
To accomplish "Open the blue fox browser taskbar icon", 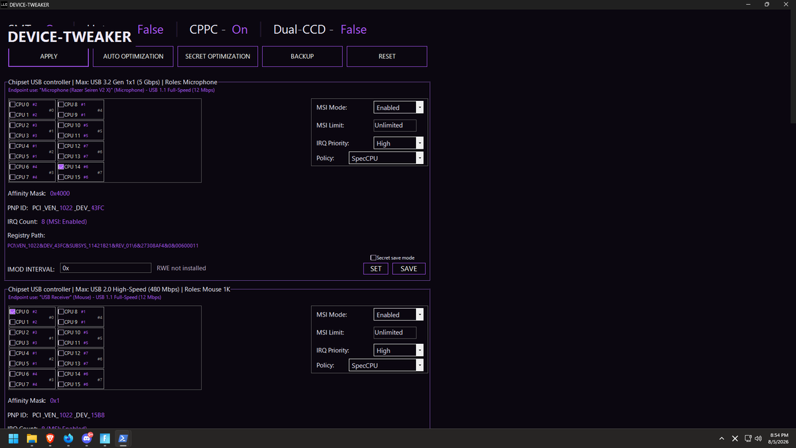I will click(68, 439).
